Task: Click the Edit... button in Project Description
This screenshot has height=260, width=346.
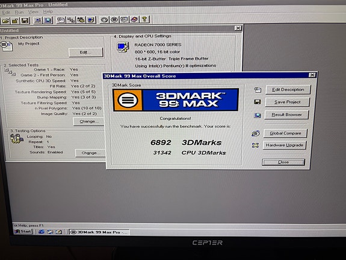Action: click(x=85, y=52)
